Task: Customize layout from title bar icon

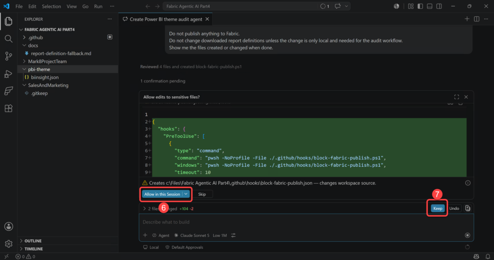Action: (x=411, y=6)
